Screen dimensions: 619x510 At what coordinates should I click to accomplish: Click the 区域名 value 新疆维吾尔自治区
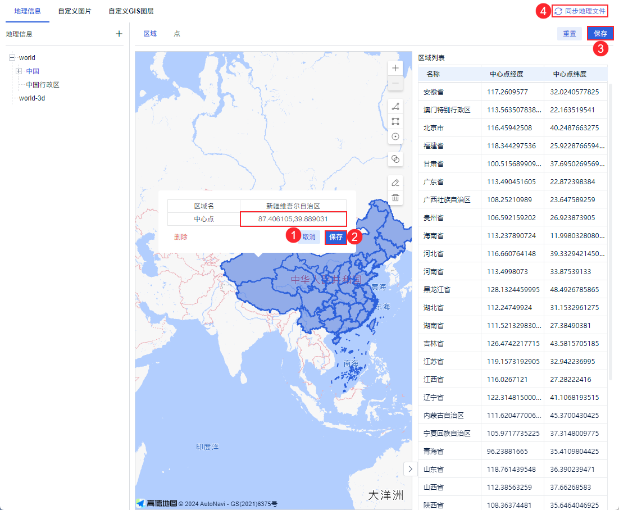tap(293, 206)
